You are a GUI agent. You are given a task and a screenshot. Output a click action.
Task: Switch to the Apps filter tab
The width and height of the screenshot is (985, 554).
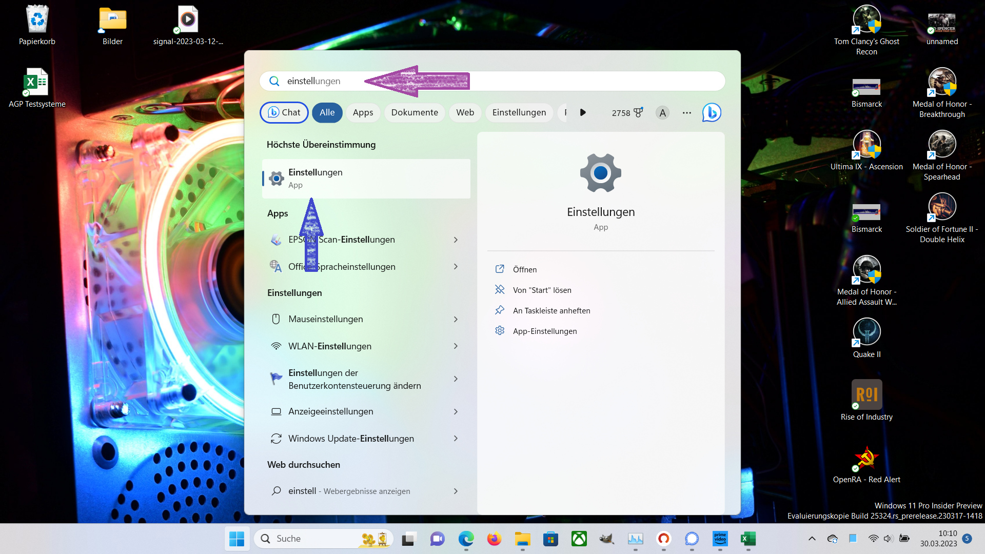(x=363, y=112)
